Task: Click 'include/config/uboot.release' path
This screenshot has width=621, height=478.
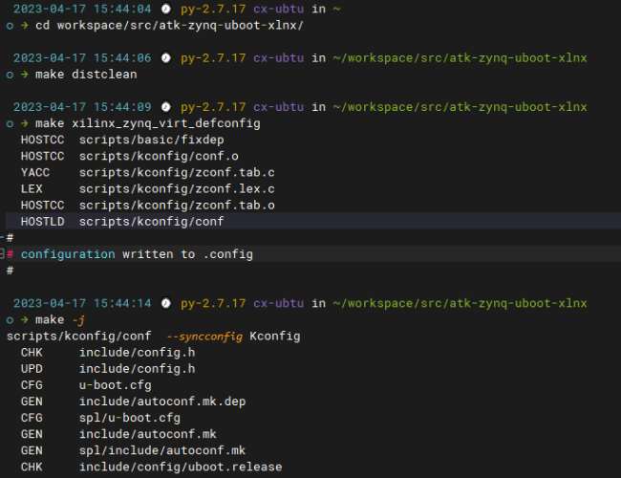Action: pos(180,467)
